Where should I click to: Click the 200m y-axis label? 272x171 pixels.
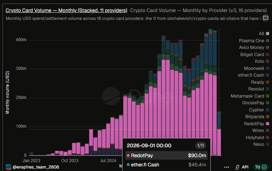21,98
